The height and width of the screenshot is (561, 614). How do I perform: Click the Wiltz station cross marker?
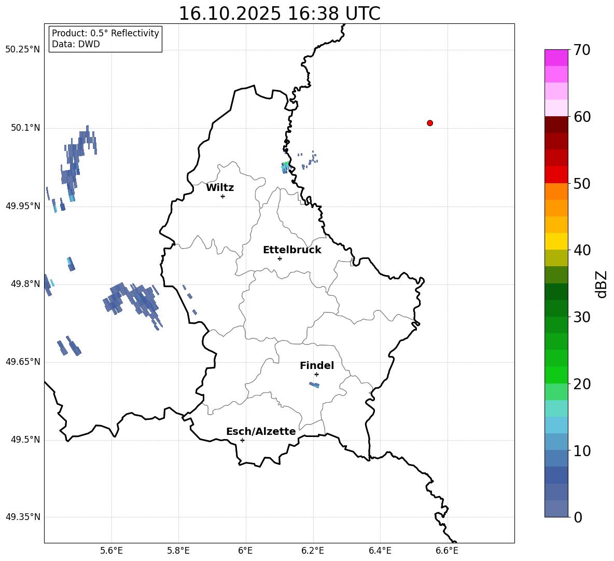tap(223, 196)
